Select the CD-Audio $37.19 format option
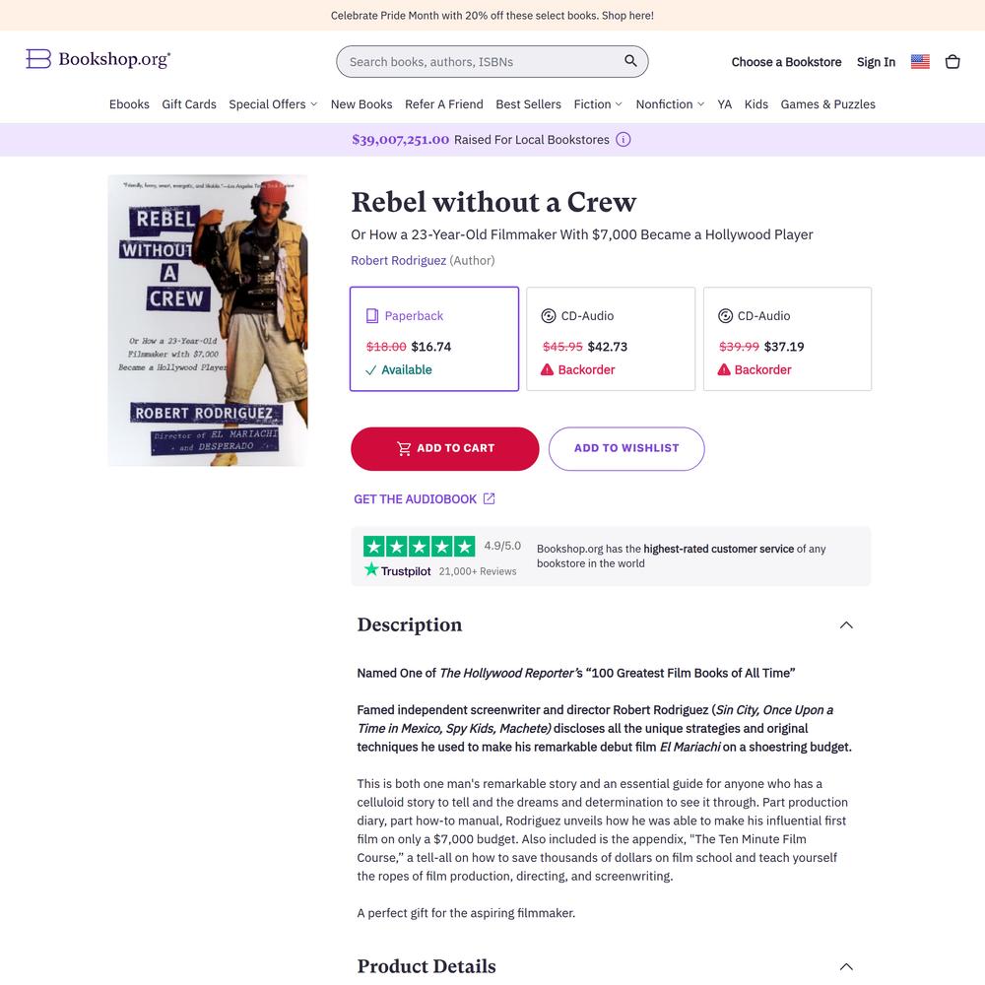This screenshot has height=985, width=985. 787,339
